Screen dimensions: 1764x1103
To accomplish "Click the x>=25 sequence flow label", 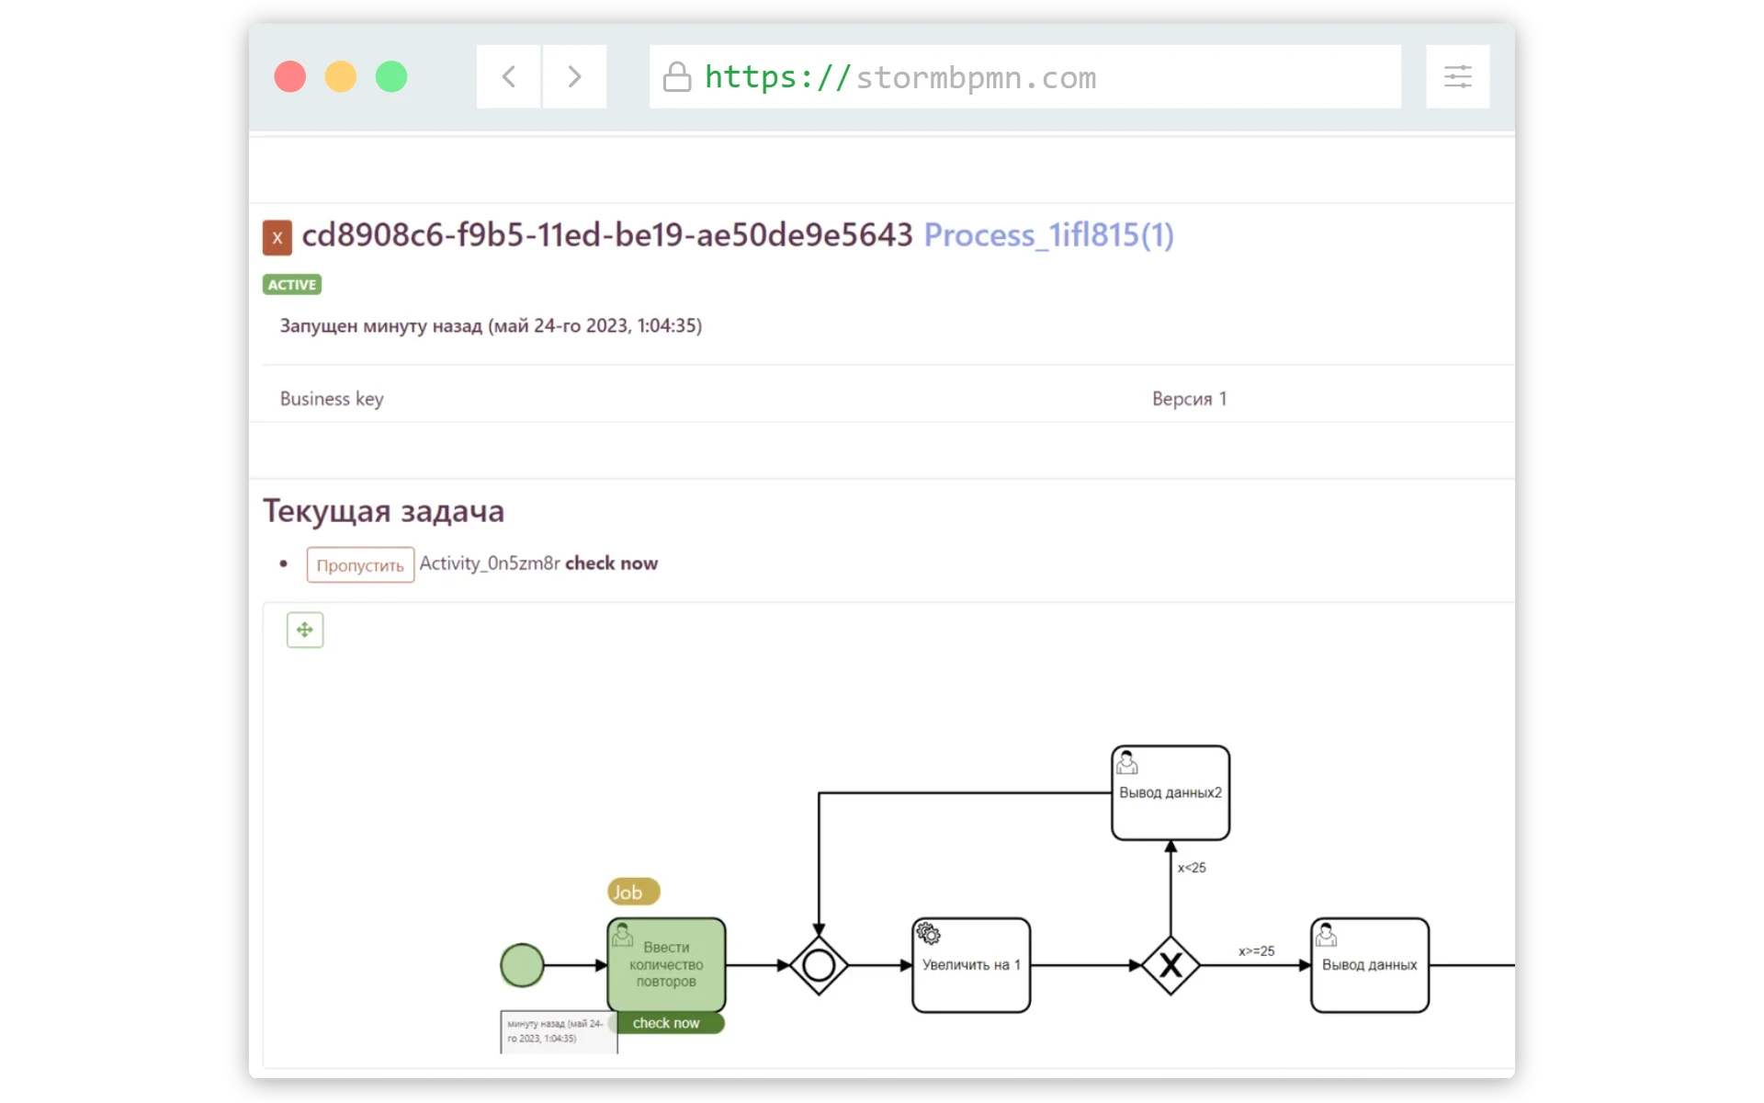I will click(1256, 951).
